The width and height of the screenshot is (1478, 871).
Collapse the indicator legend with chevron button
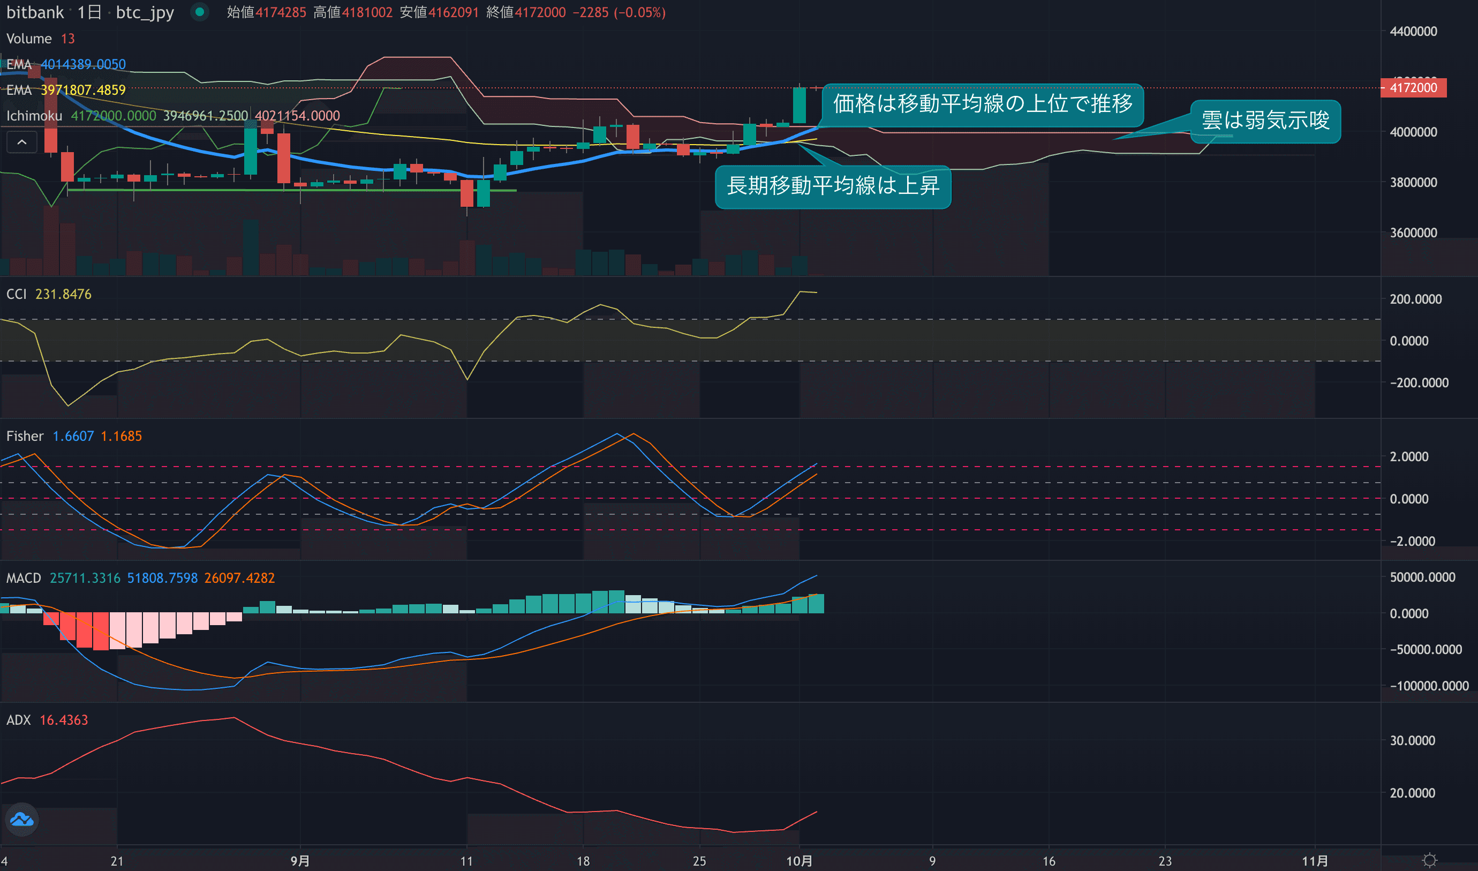[x=22, y=142]
